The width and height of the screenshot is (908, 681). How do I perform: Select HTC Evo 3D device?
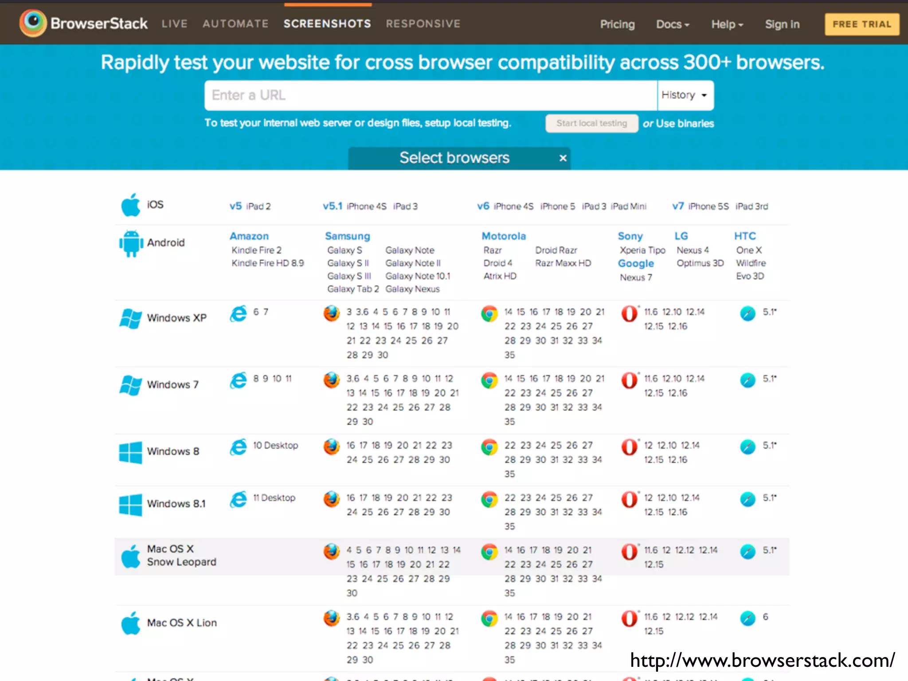pos(750,276)
